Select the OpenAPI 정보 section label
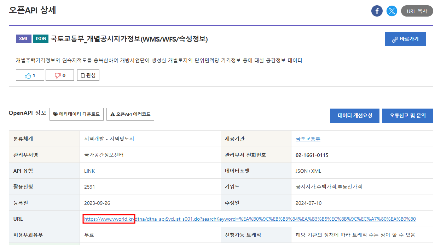Viewport: 441px width, 245px height. [x=28, y=113]
